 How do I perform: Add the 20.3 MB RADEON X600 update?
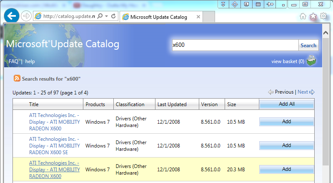[286, 169]
